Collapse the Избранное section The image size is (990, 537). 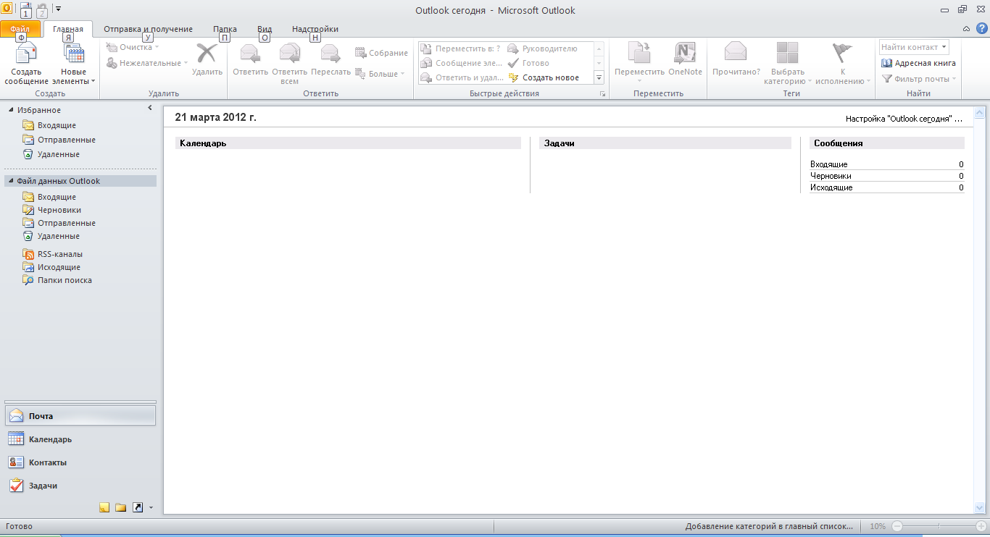click(11, 110)
